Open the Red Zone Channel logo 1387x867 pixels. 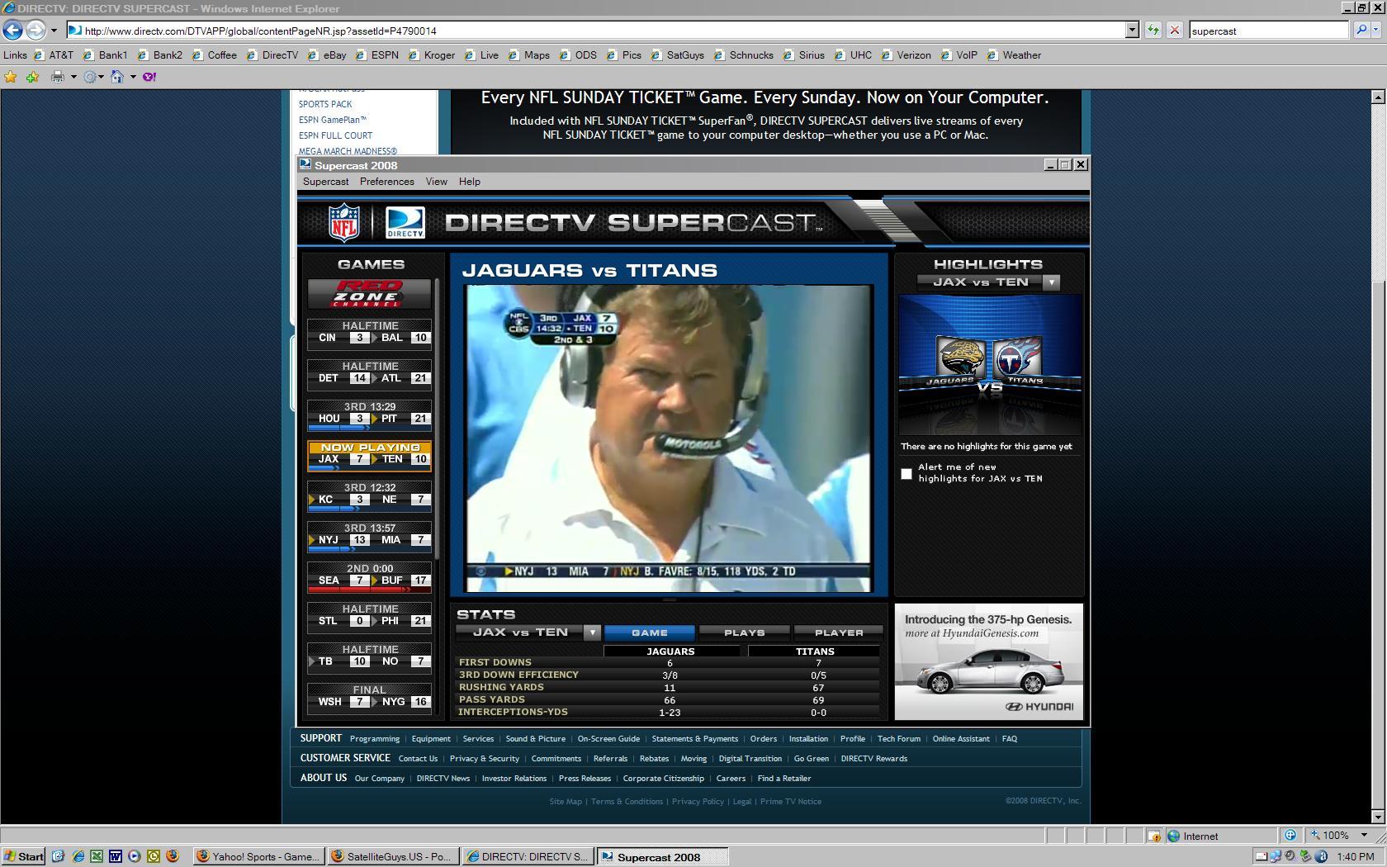[x=369, y=294]
